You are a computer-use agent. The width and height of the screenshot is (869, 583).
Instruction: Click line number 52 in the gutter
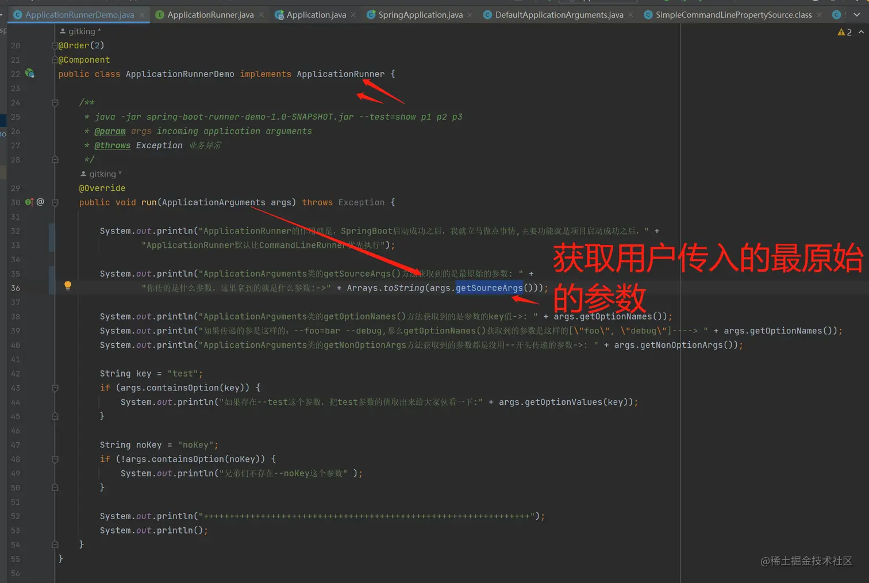16,516
